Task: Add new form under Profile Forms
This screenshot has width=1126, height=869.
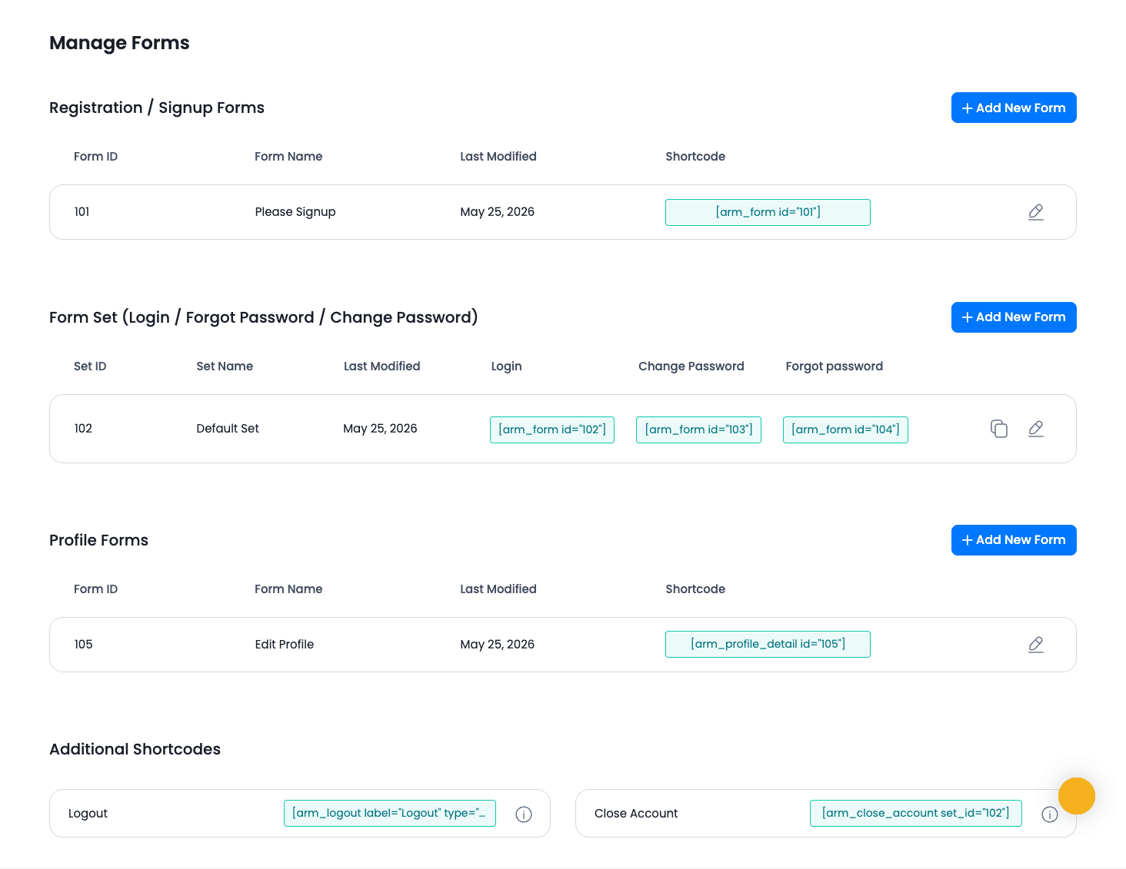Action: point(1014,540)
